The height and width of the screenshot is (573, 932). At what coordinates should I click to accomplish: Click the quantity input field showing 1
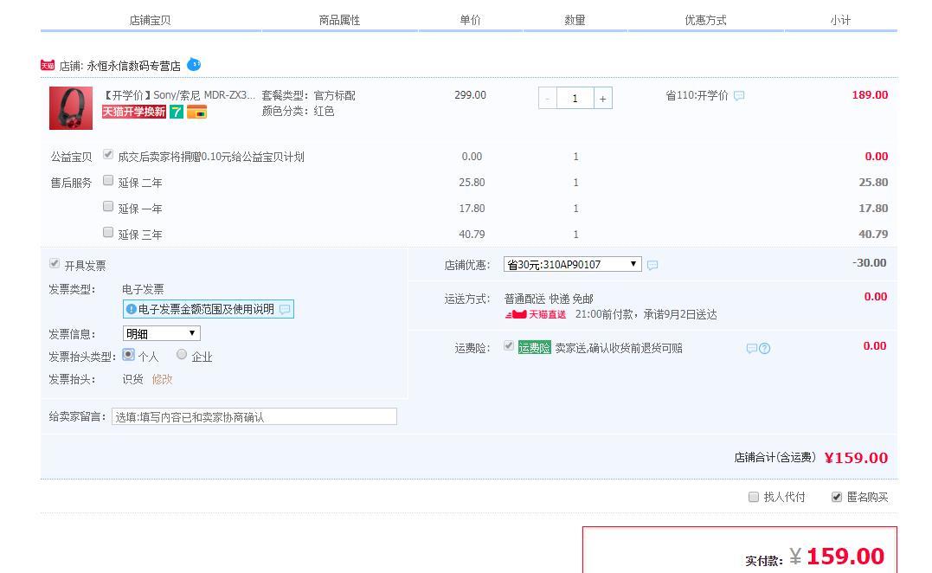tap(575, 99)
